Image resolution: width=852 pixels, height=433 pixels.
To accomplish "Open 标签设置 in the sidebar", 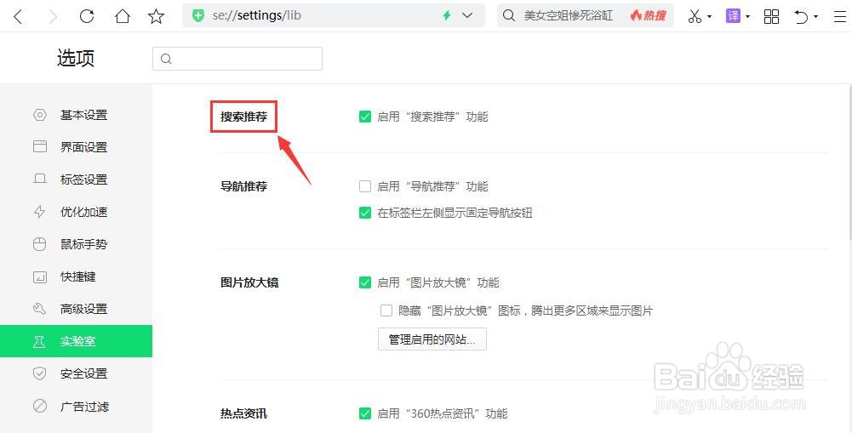I will point(76,179).
